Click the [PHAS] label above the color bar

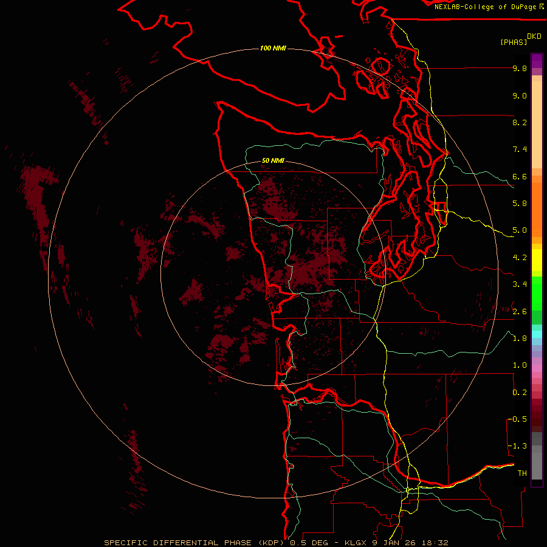(514, 42)
